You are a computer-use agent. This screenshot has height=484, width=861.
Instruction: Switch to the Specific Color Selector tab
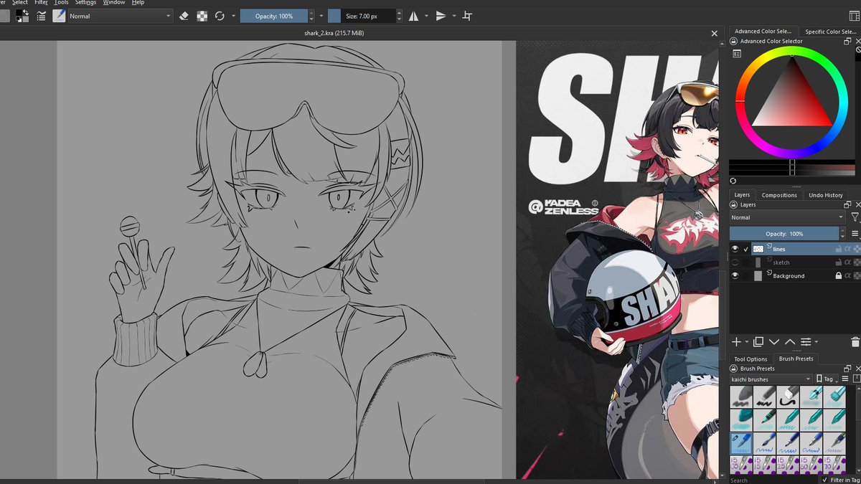(832, 32)
